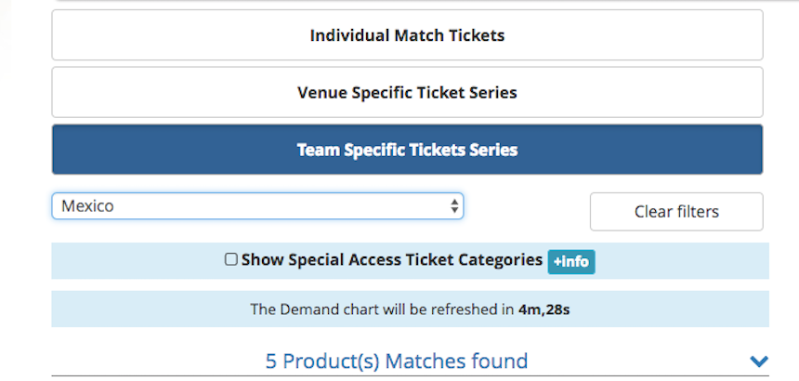
Task: Open the Individual Match Tickets tab
Action: [x=407, y=36]
